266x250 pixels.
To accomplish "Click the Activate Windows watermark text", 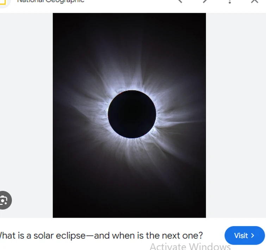I will click(190, 246).
